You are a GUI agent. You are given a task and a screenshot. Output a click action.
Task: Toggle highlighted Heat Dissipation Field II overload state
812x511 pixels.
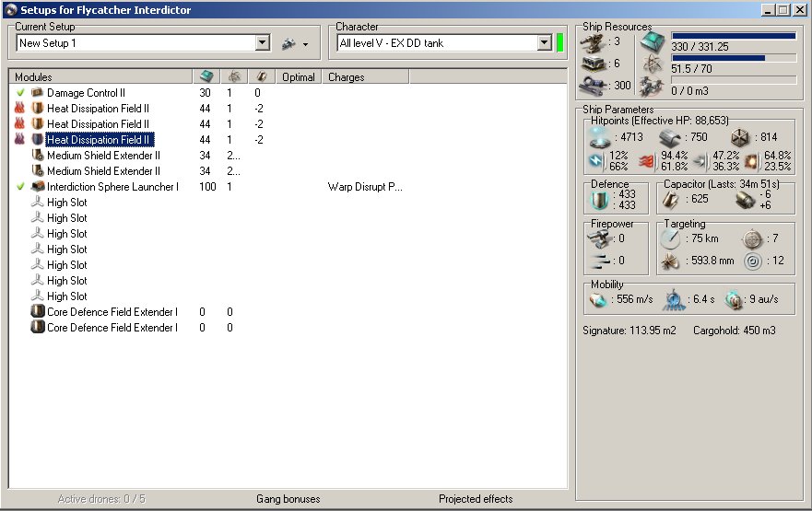click(x=19, y=139)
